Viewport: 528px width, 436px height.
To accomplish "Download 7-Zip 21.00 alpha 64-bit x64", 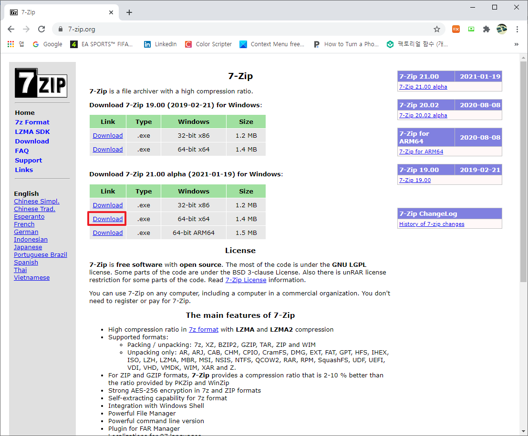I will 108,219.
